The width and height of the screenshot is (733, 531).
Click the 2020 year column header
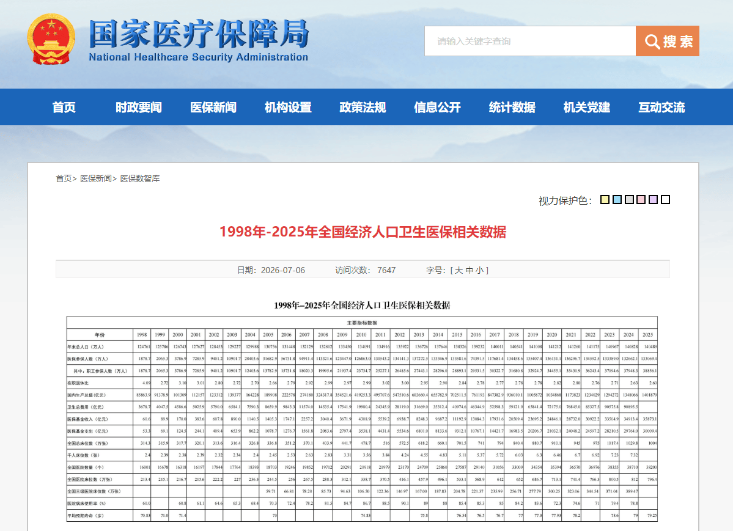point(552,335)
